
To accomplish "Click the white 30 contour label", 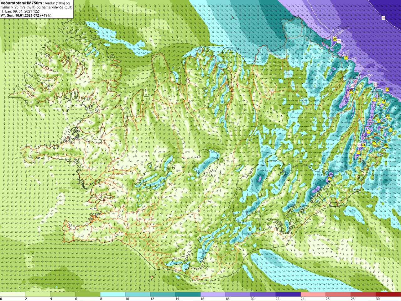I will [383, 18].
